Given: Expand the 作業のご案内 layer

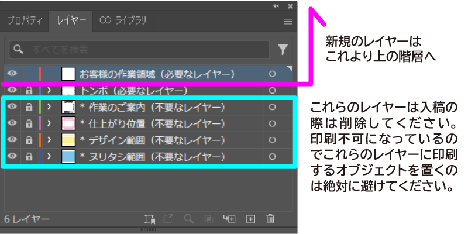Looking at the screenshot, I should (x=50, y=106).
